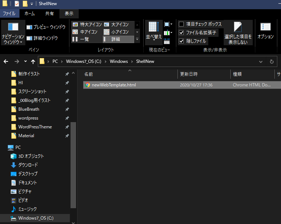Select the newWebTemplate.html file

182,85
